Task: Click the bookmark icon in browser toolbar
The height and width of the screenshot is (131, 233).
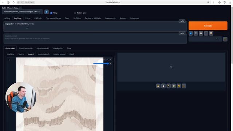Action: click(208, 3)
